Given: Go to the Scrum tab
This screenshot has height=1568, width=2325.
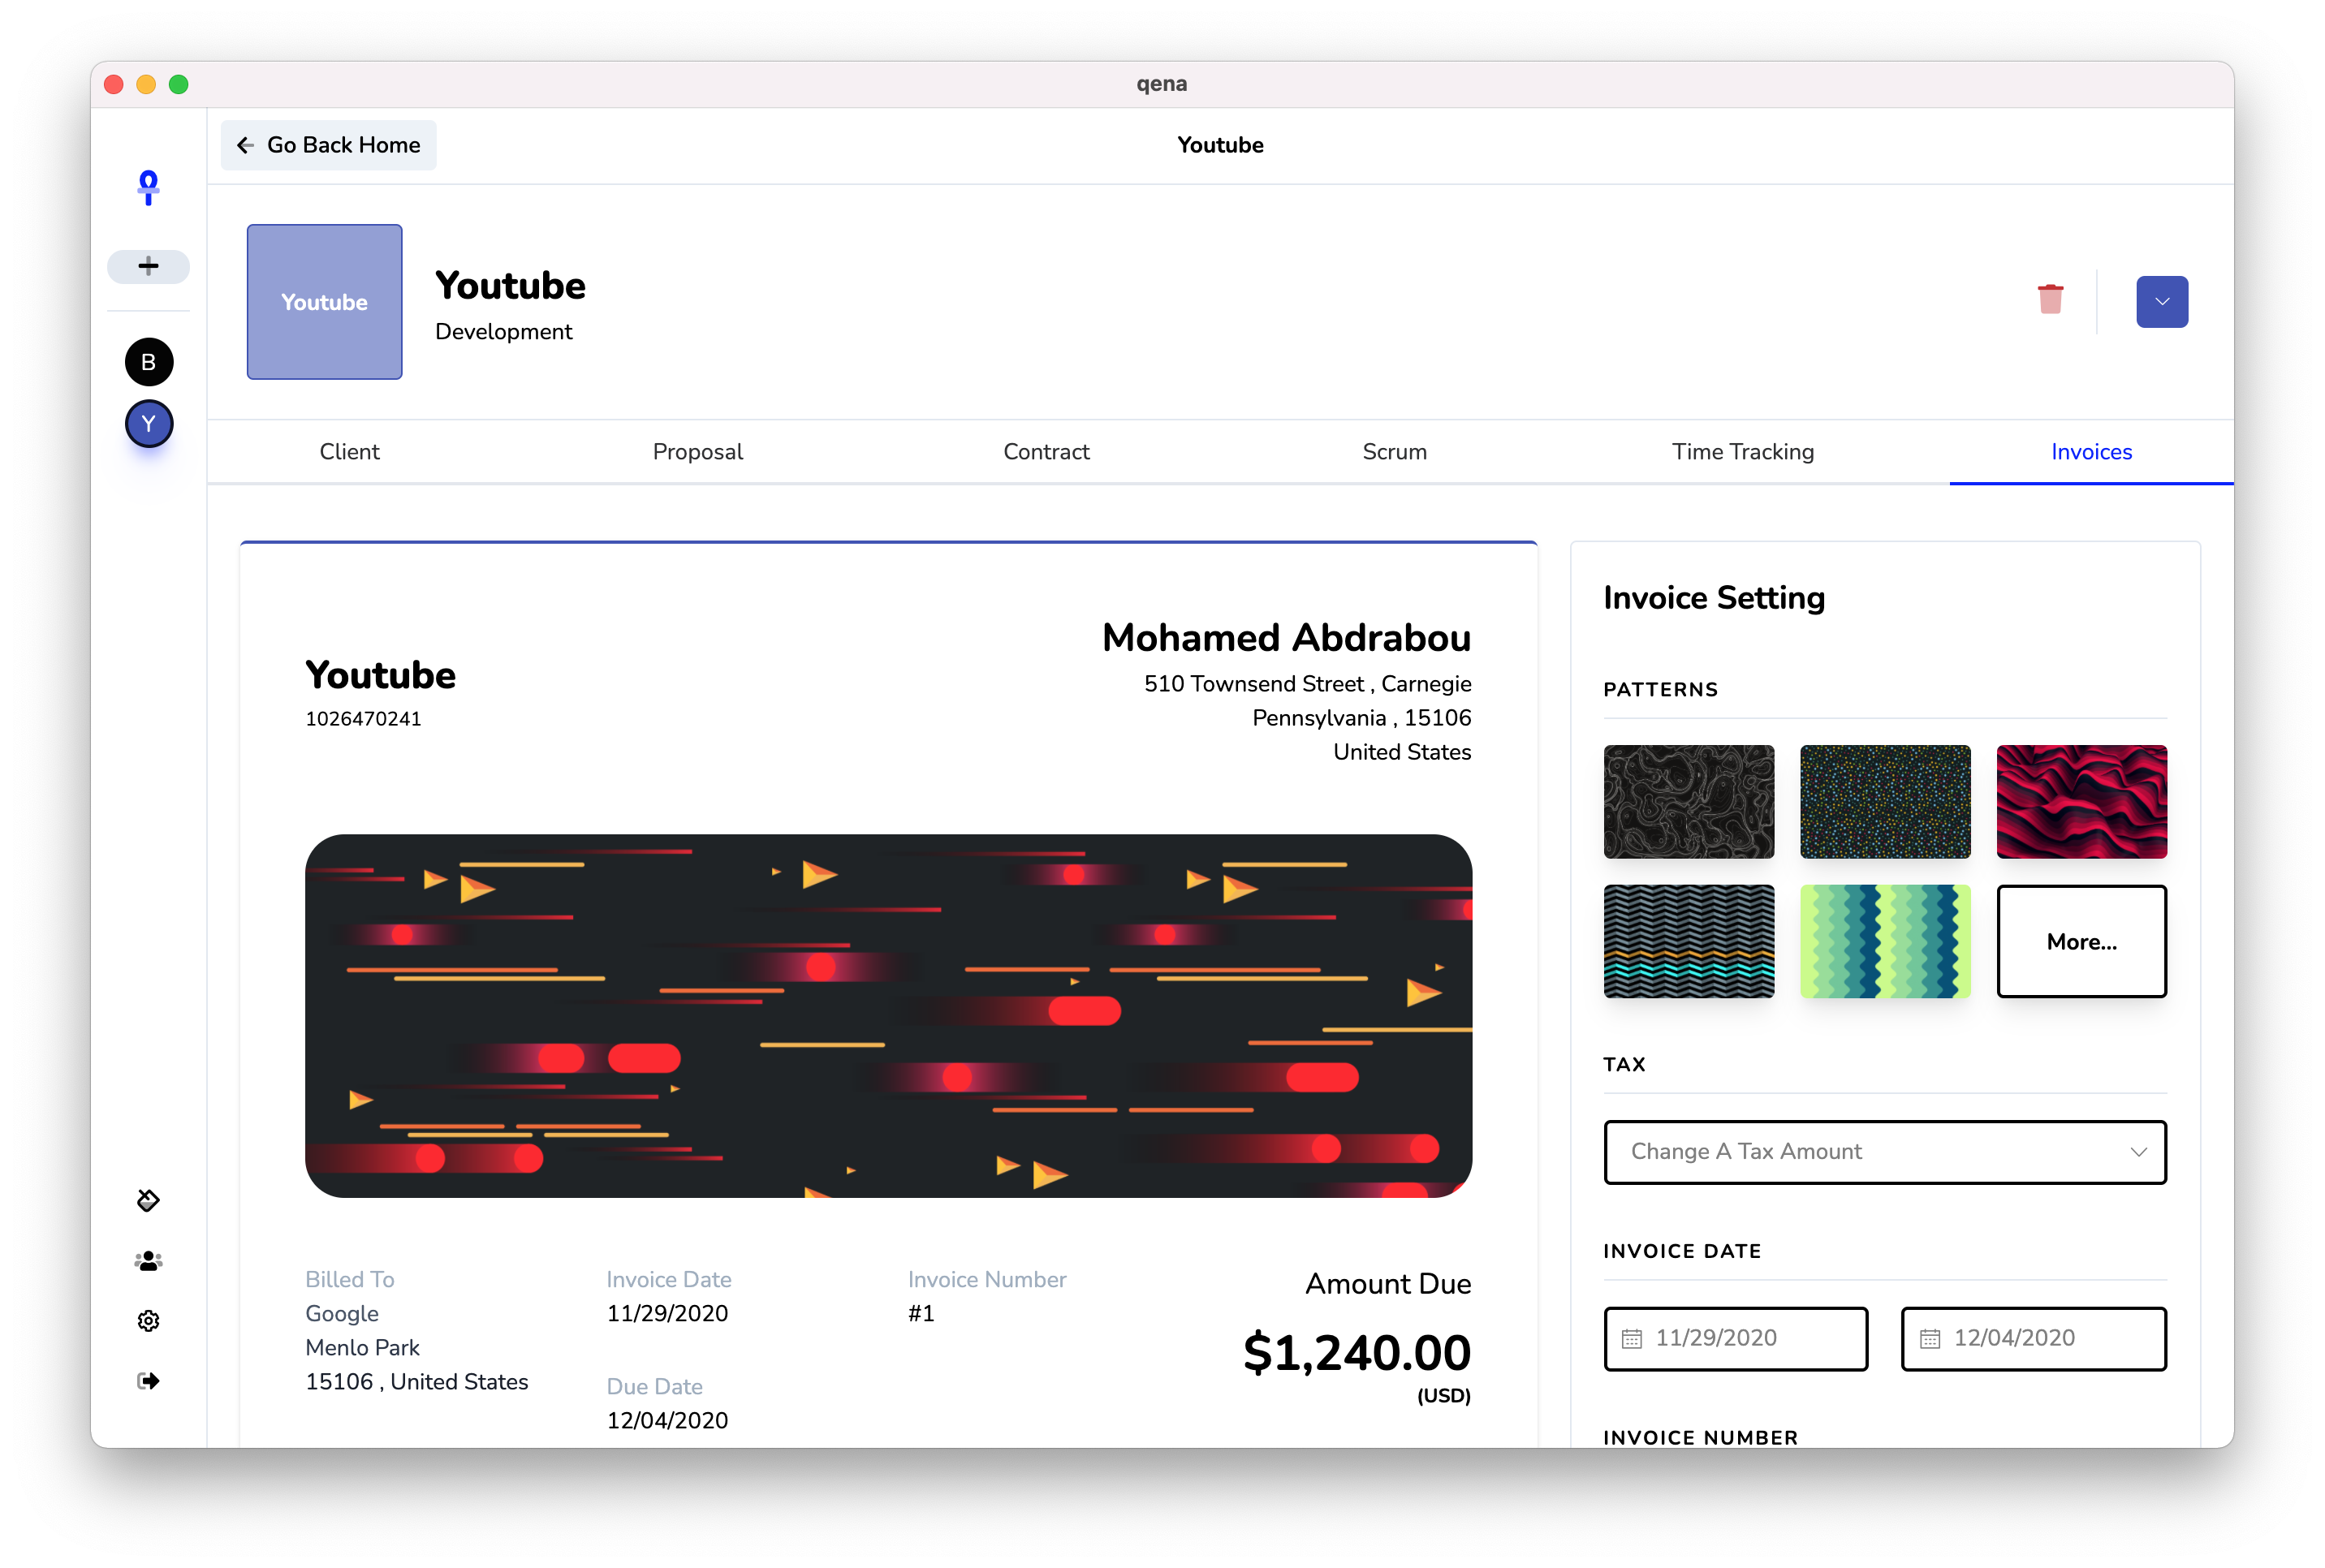Looking at the screenshot, I should click(x=1394, y=452).
